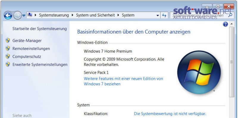Click the search magnifier icon
The image size is (238, 118).
(x=230, y=15)
